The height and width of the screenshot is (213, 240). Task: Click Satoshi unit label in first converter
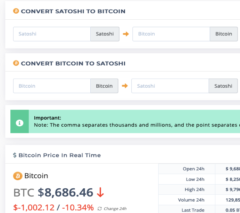point(105,34)
